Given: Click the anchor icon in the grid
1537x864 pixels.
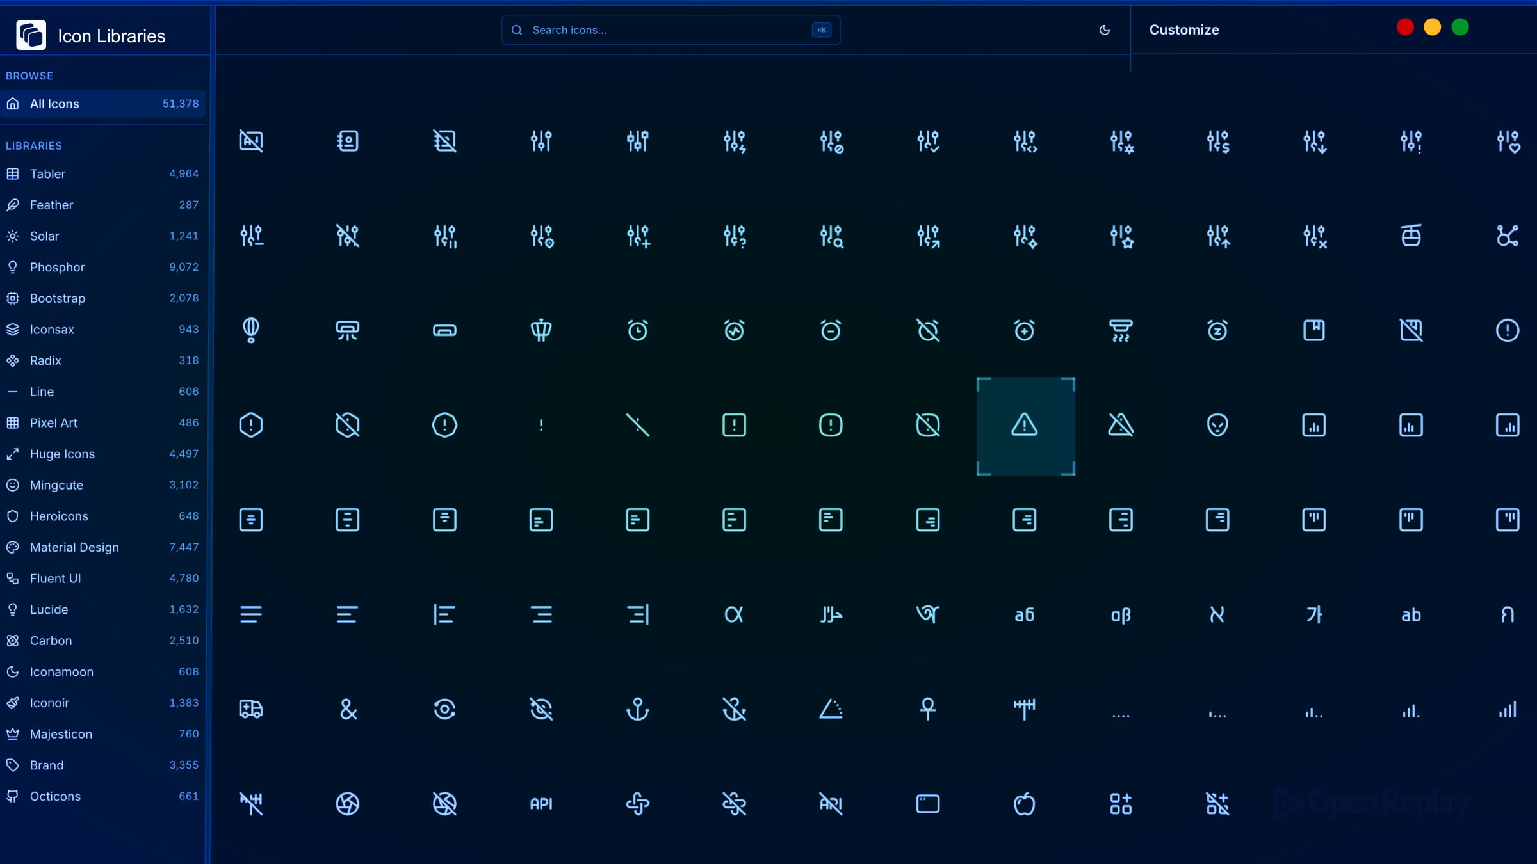Looking at the screenshot, I should 638,709.
